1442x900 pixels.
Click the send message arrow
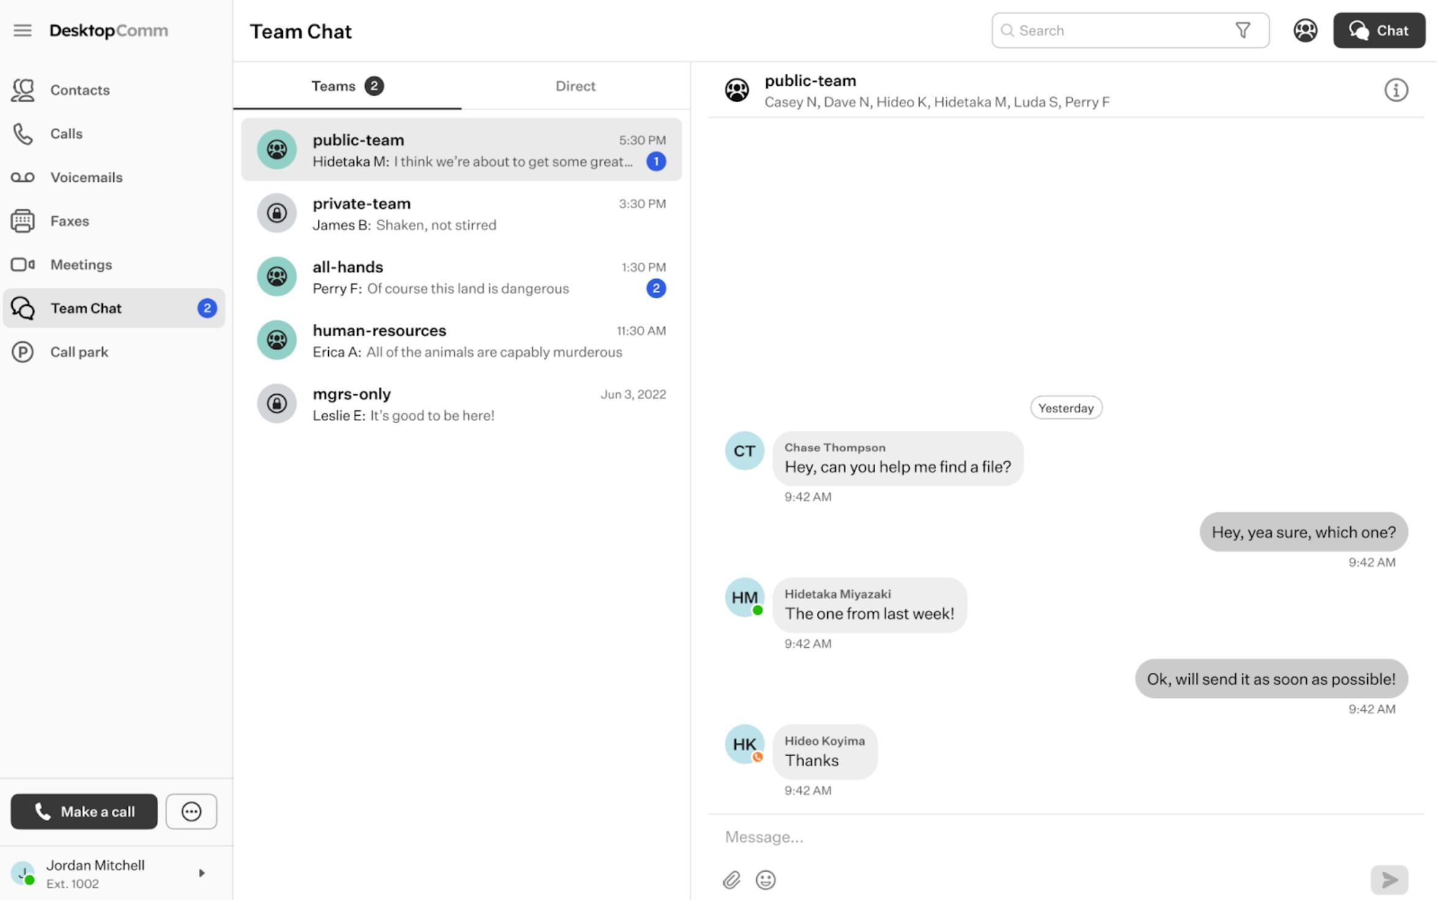coord(1389,880)
